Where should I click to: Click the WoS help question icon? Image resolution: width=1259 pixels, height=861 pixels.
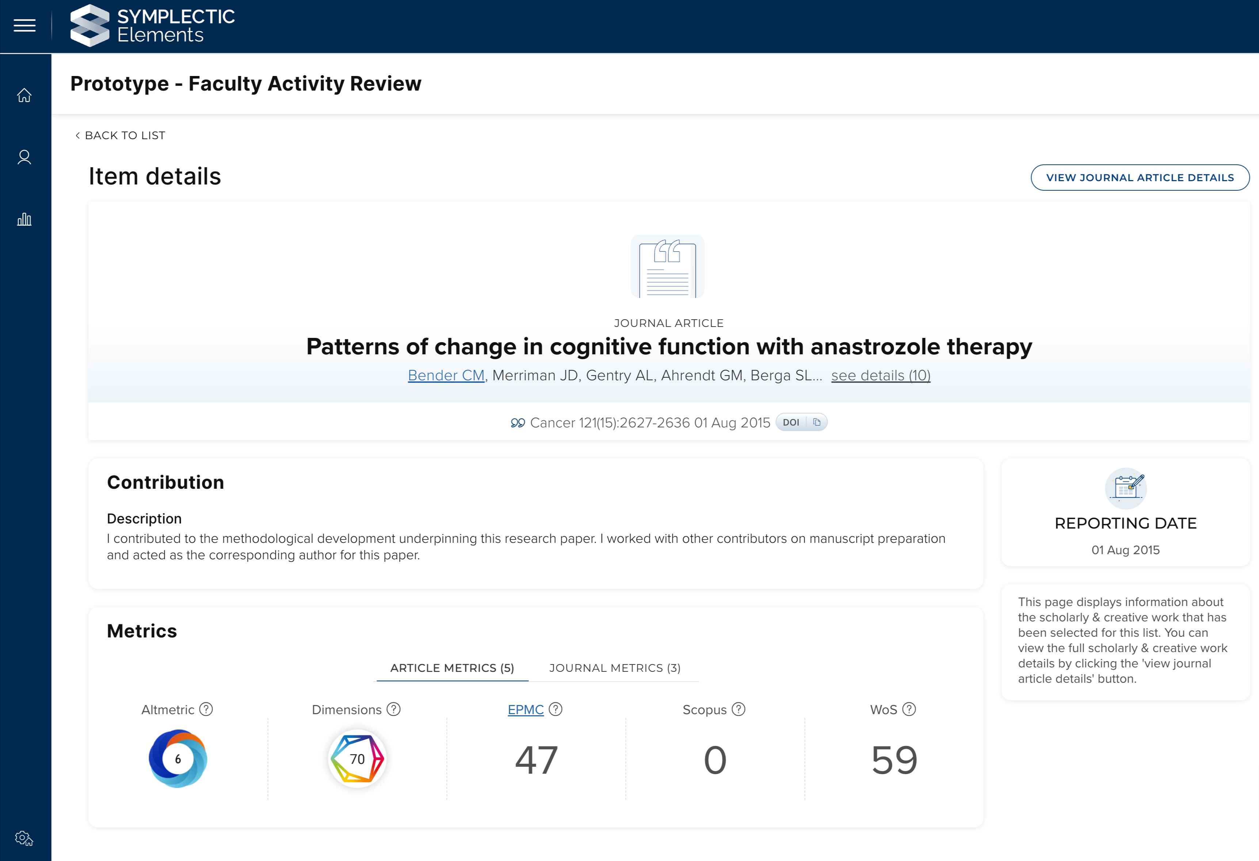(x=909, y=709)
